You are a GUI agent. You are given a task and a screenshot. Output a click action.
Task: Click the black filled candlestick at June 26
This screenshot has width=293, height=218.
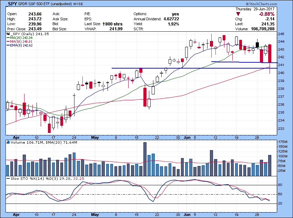(x=257, y=45)
